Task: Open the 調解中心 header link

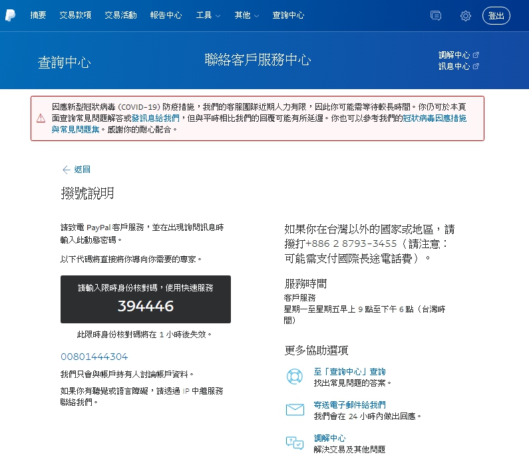Action: [x=458, y=55]
